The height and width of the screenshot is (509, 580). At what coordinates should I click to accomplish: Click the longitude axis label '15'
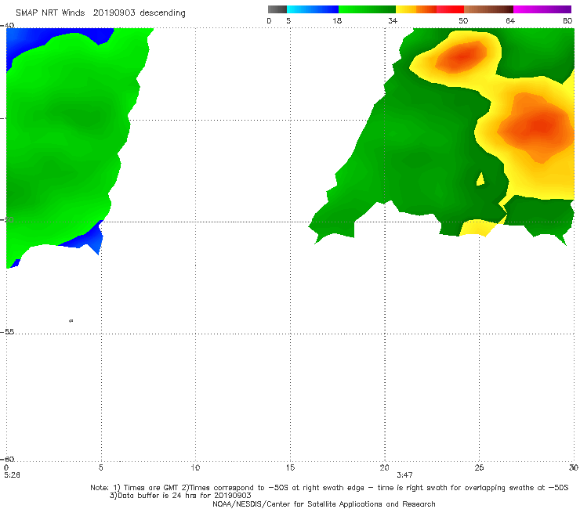tap(290, 468)
